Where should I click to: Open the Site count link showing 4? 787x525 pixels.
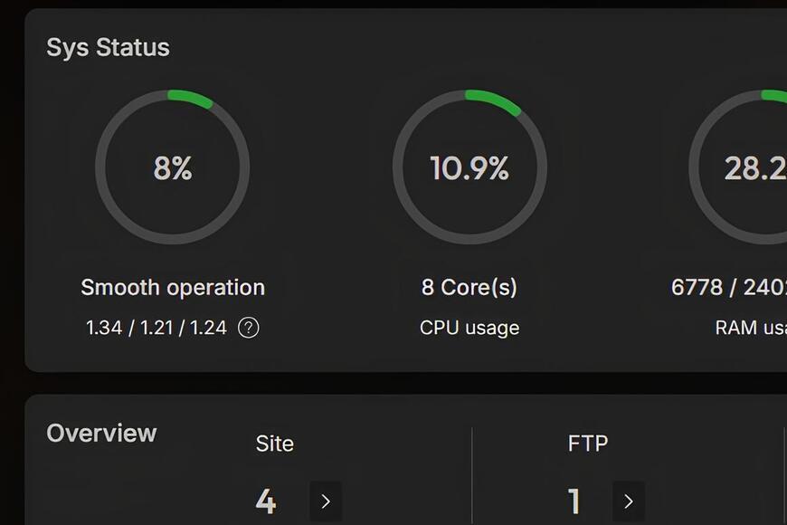pos(267,501)
